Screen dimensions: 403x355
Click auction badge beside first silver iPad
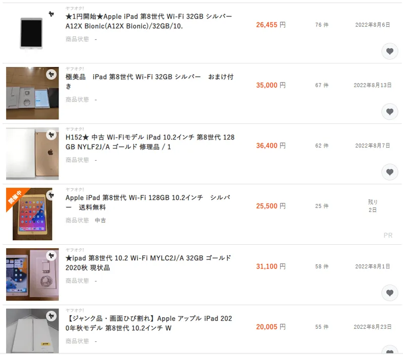pos(51,14)
